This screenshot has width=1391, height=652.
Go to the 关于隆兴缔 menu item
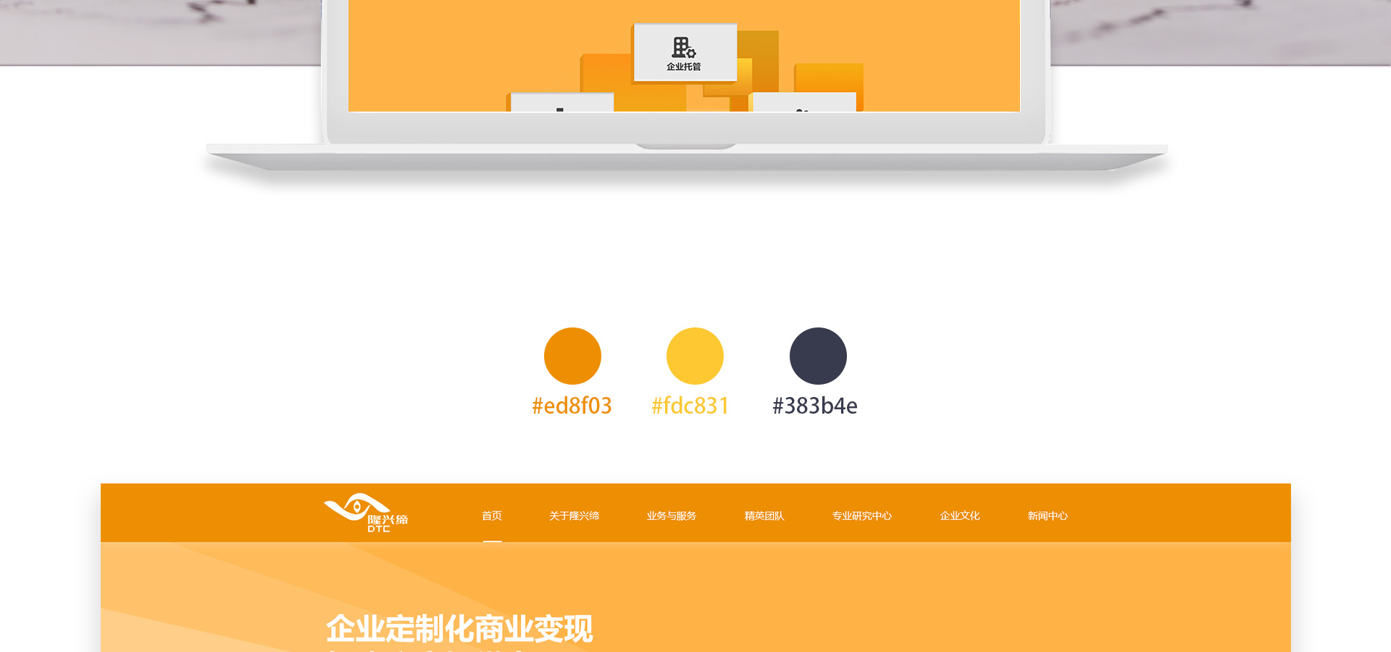click(574, 516)
